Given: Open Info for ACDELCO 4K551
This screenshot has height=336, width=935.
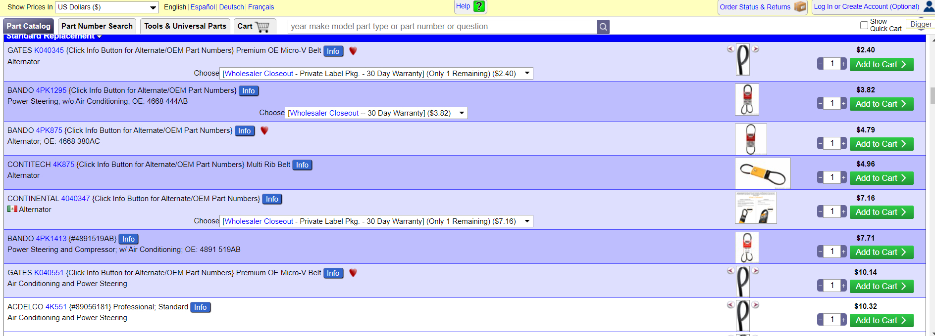Looking at the screenshot, I should [200, 307].
